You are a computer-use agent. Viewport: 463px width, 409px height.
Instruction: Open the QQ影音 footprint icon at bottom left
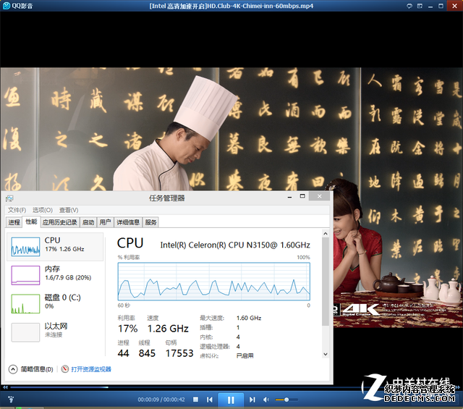11,400
